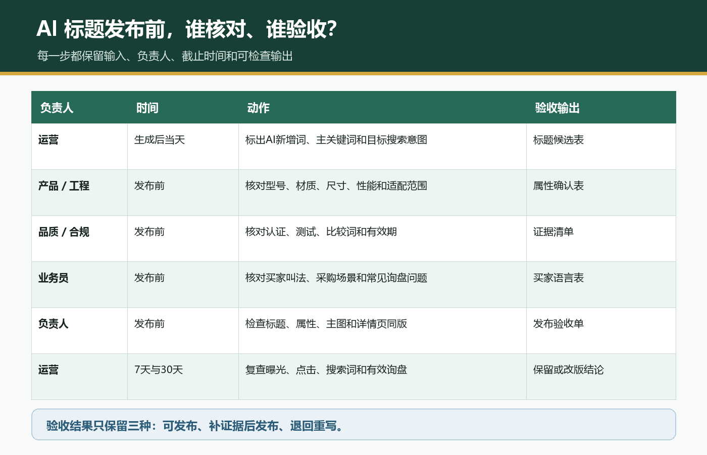Click the '7天与30天' time cell
707x455 pixels.
pyautogui.click(x=183, y=377)
